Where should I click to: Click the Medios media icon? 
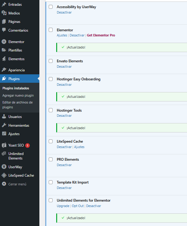[4, 13]
